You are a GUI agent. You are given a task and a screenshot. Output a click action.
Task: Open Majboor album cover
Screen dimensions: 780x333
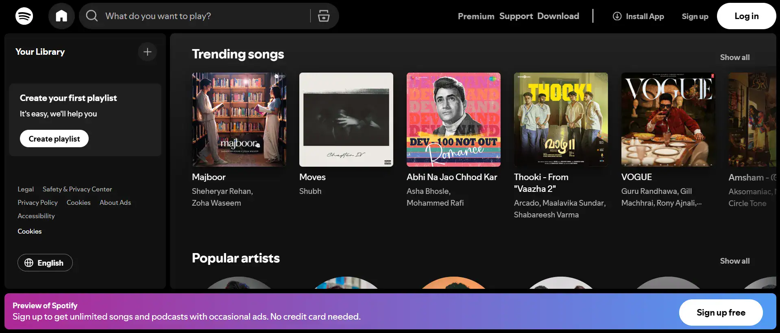[x=239, y=120]
